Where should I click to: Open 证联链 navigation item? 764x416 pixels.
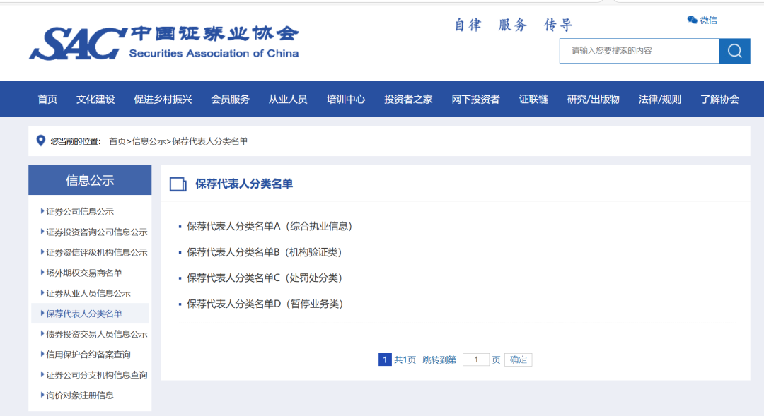click(x=533, y=100)
